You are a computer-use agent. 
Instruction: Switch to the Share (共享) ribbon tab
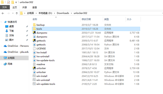25,7
